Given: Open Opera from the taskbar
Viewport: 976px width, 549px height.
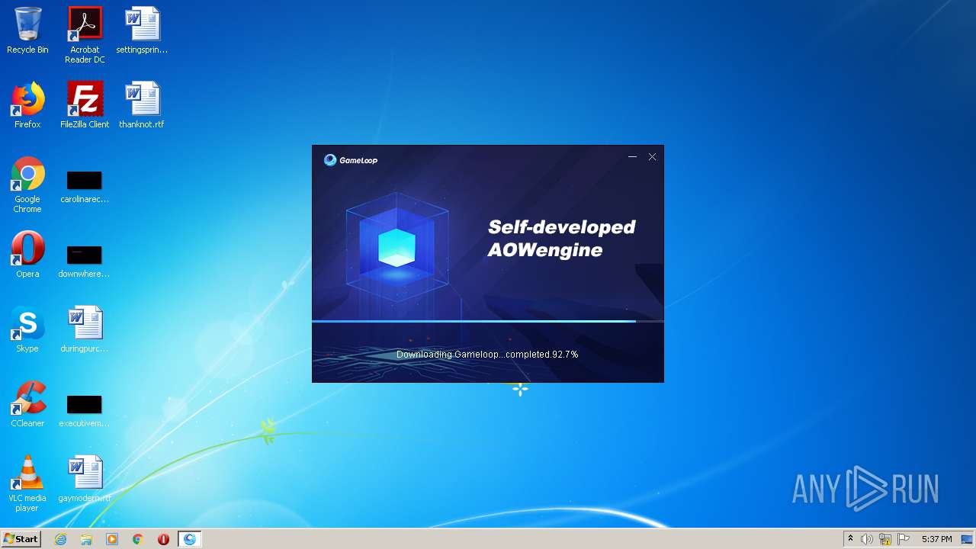Looking at the screenshot, I should (x=163, y=539).
